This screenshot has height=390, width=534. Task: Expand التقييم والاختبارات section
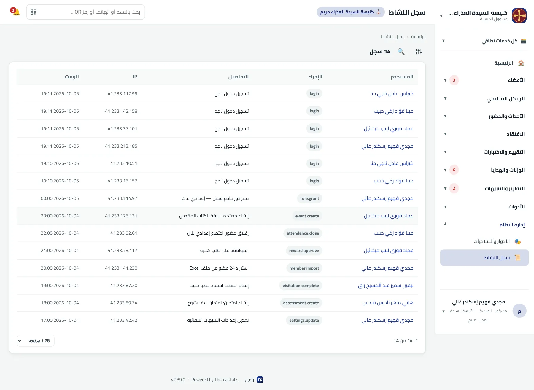tap(484, 152)
